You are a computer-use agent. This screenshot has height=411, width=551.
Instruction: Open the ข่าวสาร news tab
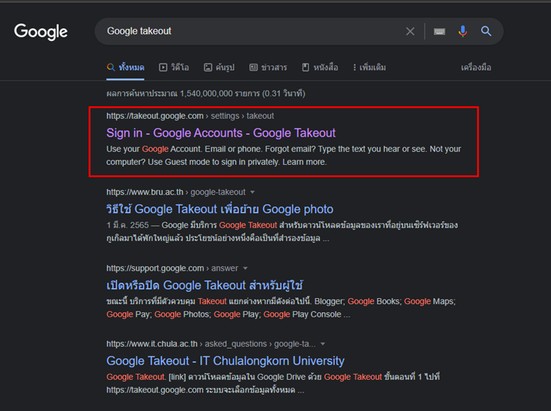268,67
